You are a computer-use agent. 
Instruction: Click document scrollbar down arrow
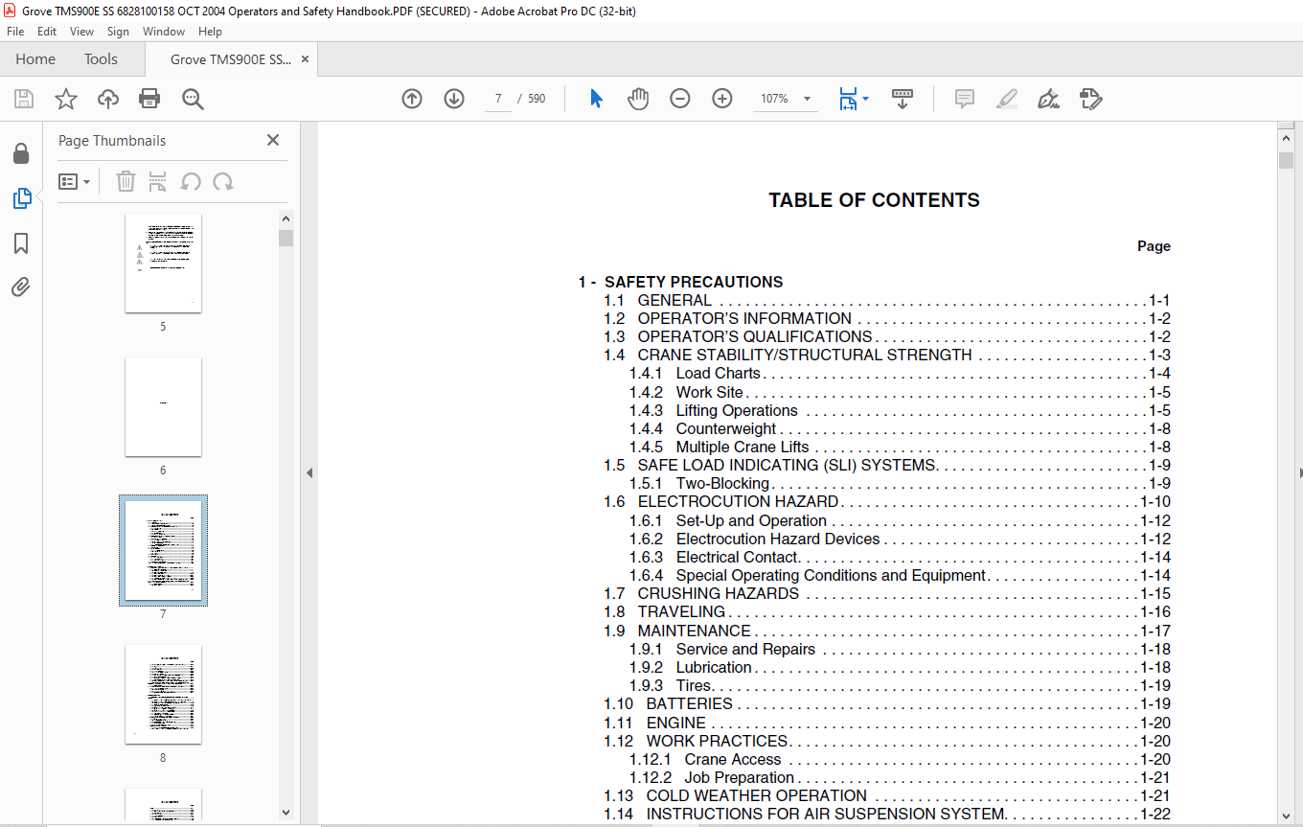click(x=1286, y=816)
